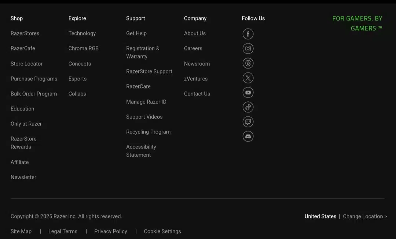Open the Careers page
The height and width of the screenshot is (239, 396).
pos(193,48)
